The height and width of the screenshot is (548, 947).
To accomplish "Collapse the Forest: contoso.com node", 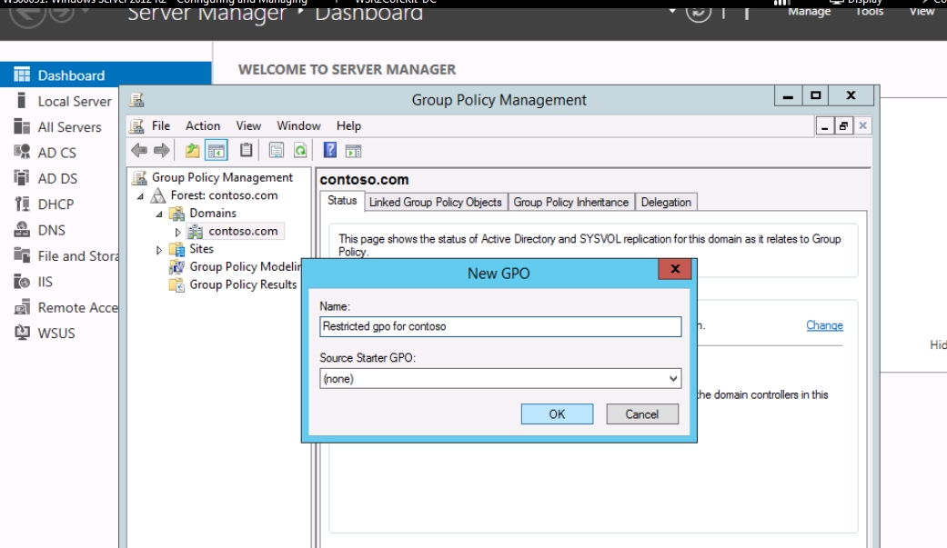I will (141, 196).
